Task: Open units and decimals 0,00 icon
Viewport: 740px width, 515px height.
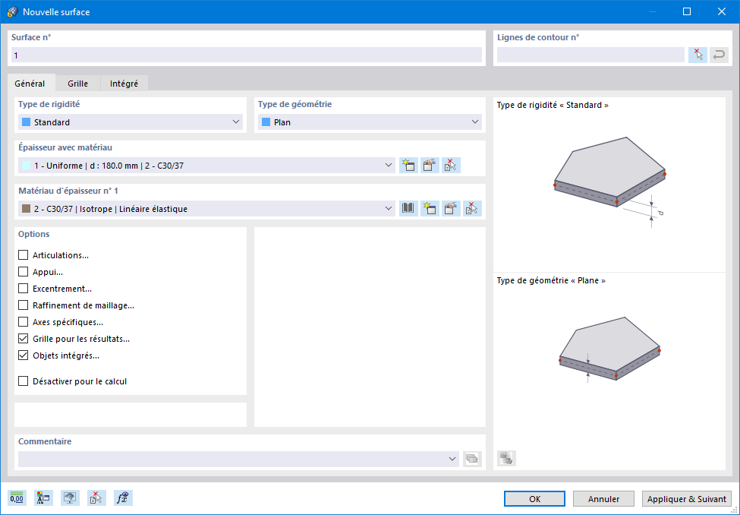Action: coord(17,498)
